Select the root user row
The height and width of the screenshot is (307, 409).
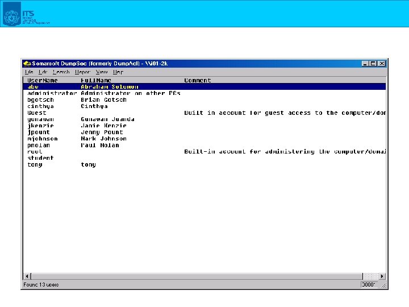204,151
